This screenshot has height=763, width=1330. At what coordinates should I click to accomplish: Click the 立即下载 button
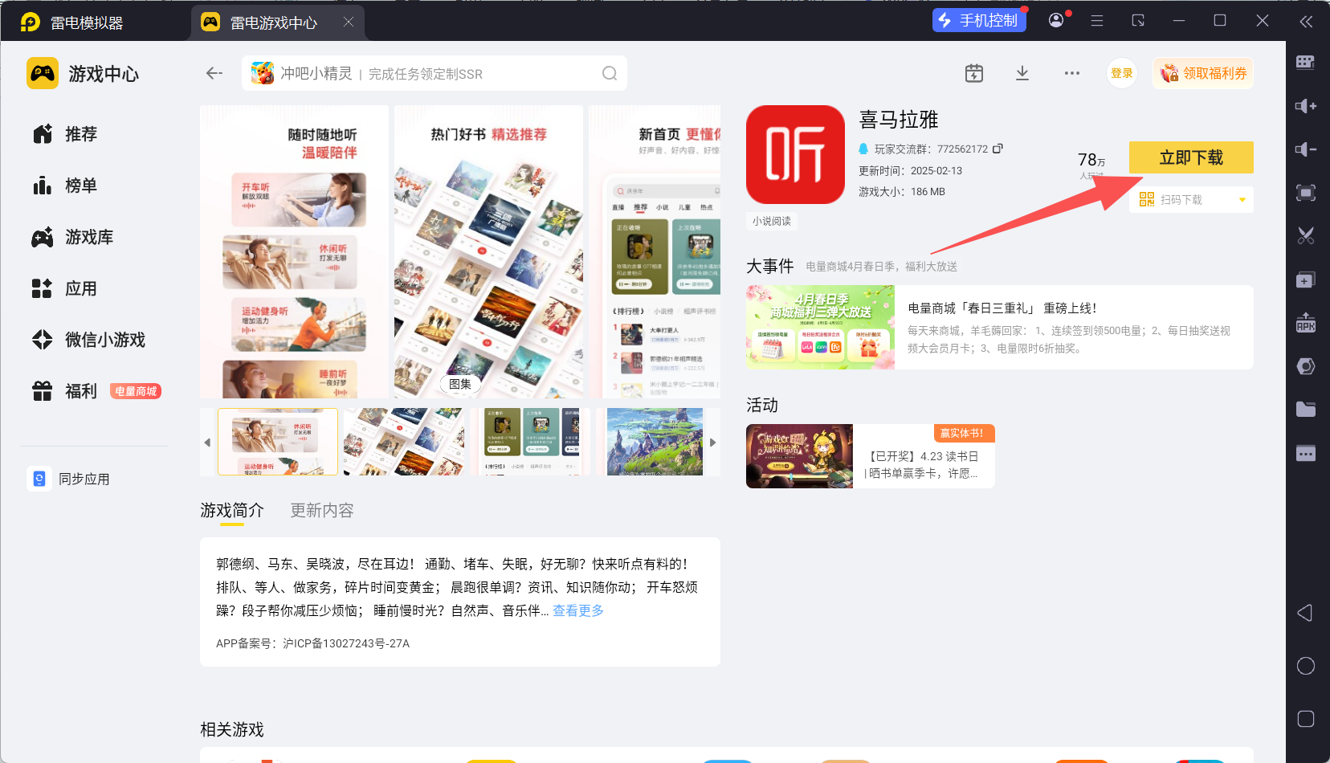click(x=1191, y=157)
